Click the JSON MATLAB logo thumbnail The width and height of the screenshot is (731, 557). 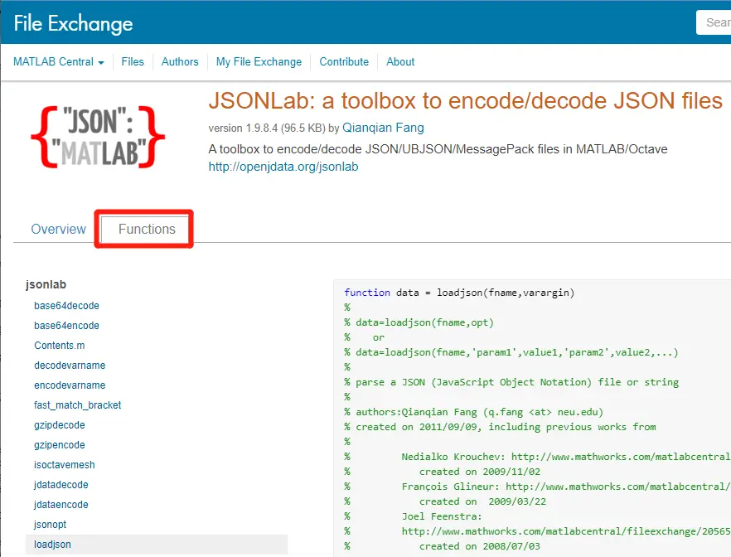[98, 137]
